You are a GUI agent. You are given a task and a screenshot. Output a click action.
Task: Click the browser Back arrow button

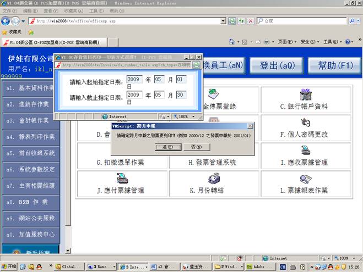(6, 20)
